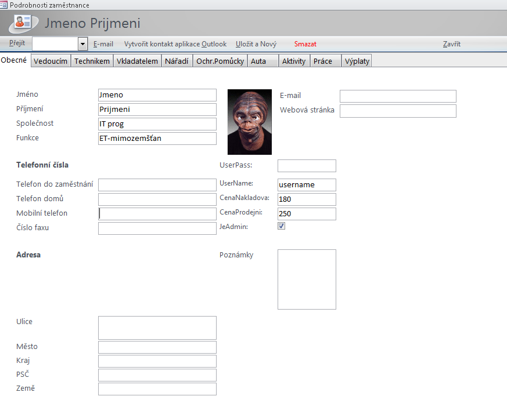Click the Ulice address text box

[157, 328]
